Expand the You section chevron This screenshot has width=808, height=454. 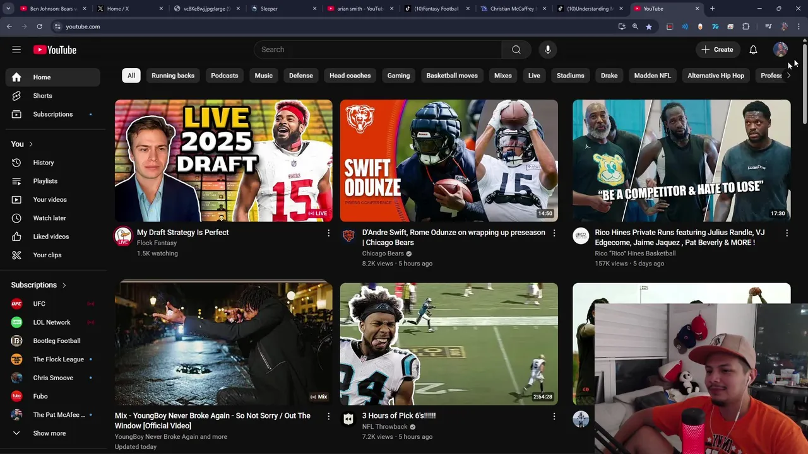[30, 144]
